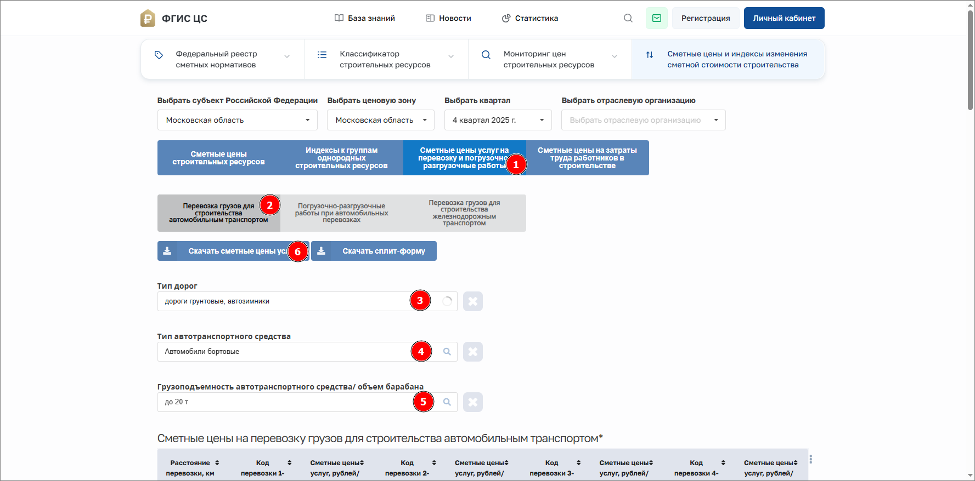Switch to Индексы к группам однородных ресурсов tab
This screenshot has height=481, width=975.
click(x=342, y=158)
